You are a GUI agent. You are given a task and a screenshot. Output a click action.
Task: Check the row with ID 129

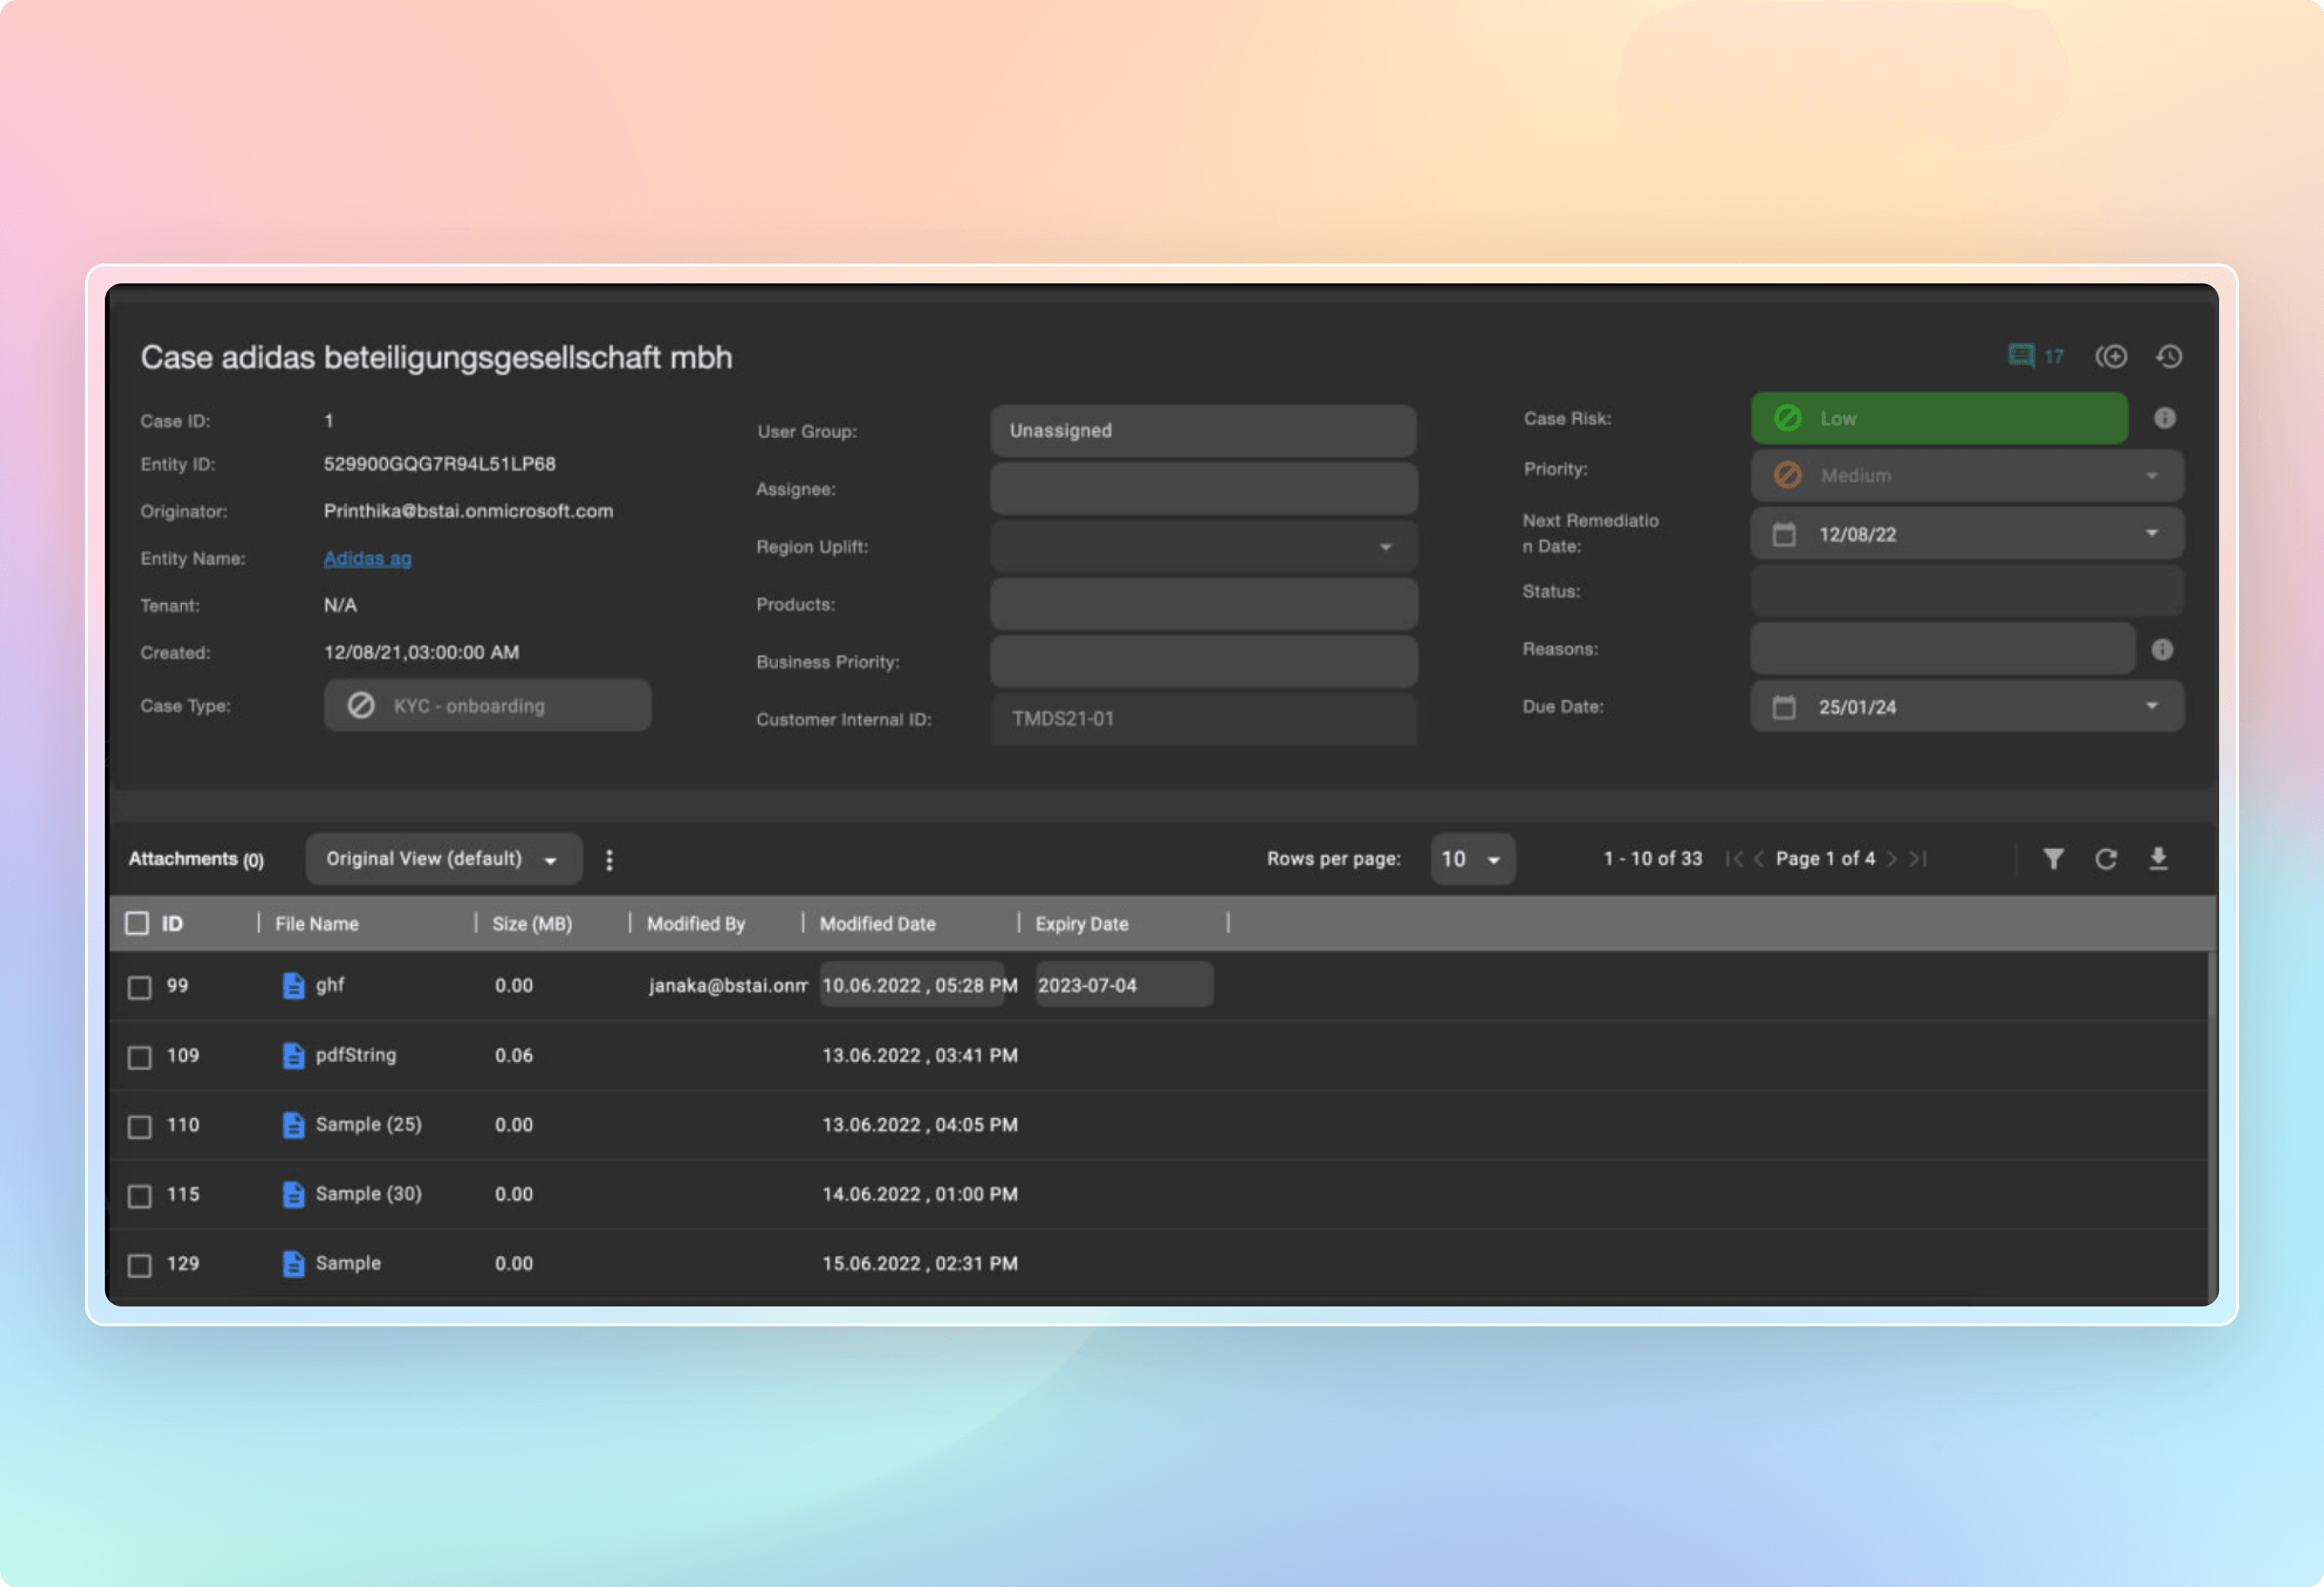point(139,1265)
